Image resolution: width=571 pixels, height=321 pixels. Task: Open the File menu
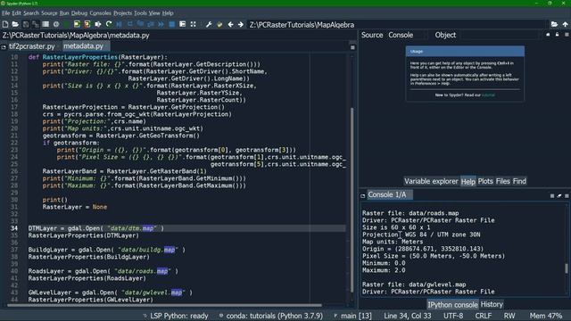click(6, 13)
